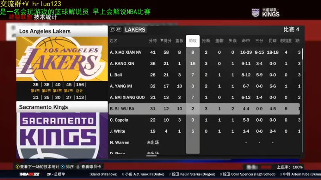The width and height of the screenshot is (321, 180).
Task: Click the 失误 column header
Action: tap(233, 41)
